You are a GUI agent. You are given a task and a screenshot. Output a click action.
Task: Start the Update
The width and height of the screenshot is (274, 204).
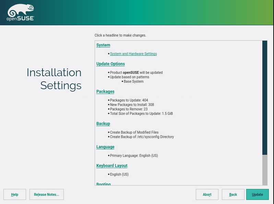pos(258,194)
